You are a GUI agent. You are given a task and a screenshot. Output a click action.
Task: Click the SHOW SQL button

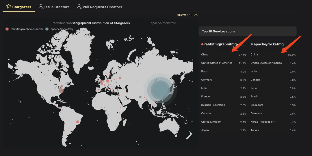point(187,15)
